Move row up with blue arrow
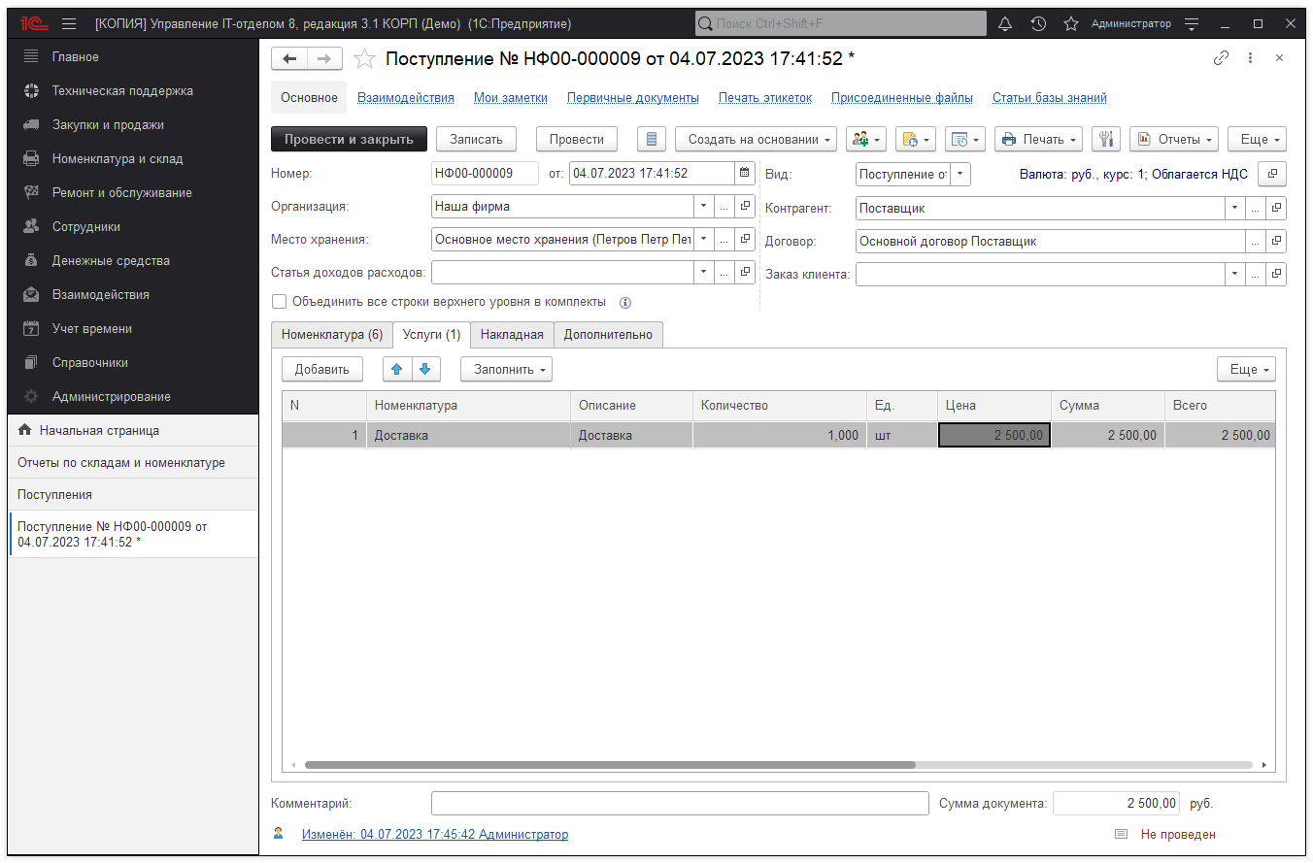This screenshot has width=1313, height=863. 397,370
